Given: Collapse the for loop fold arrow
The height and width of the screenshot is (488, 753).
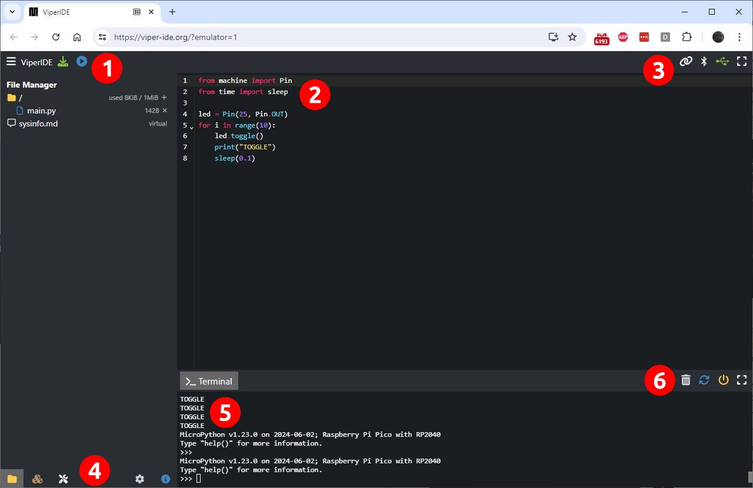Looking at the screenshot, I should point(191,127).
